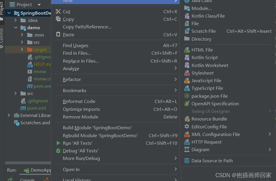The height and width of the screenshot is (181, 276).
Task: Click the Diagram icon
Action: (187, 150)
